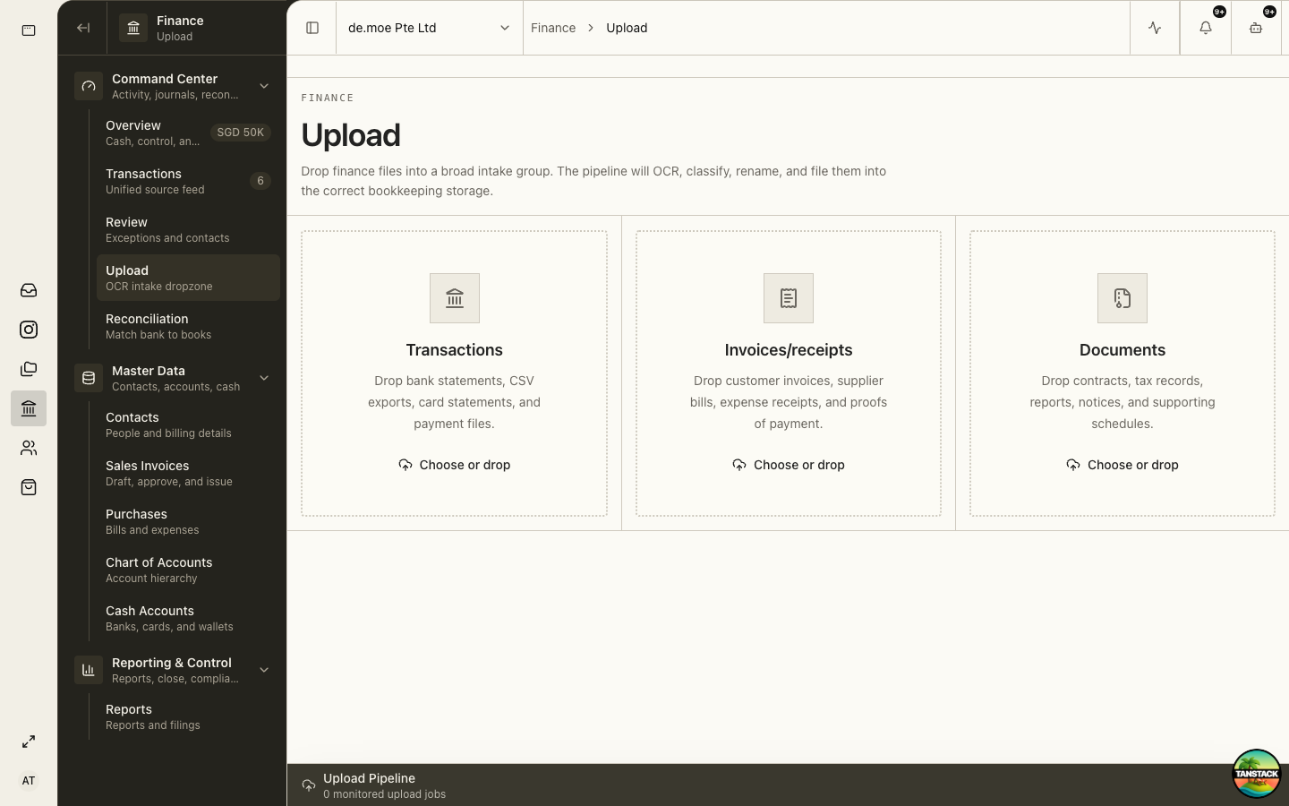Image resolution: width=1289 pixels, height=806 pixels.
Task: Open the de.moe Pte Ltd company dropdown
Action: coord(430,28)
